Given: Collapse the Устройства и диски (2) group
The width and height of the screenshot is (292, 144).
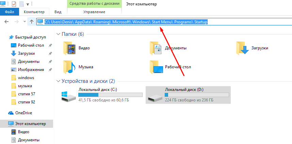Looking at the screenshot, I should [x=59, y=81].
